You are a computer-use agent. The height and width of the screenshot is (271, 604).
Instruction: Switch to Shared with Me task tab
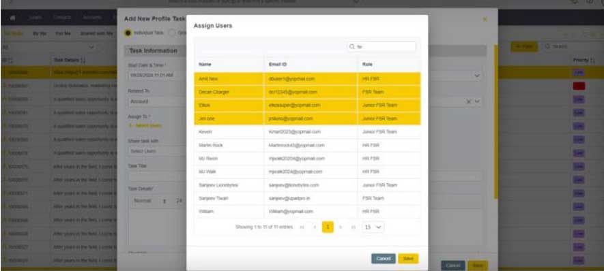pos(97,34)
